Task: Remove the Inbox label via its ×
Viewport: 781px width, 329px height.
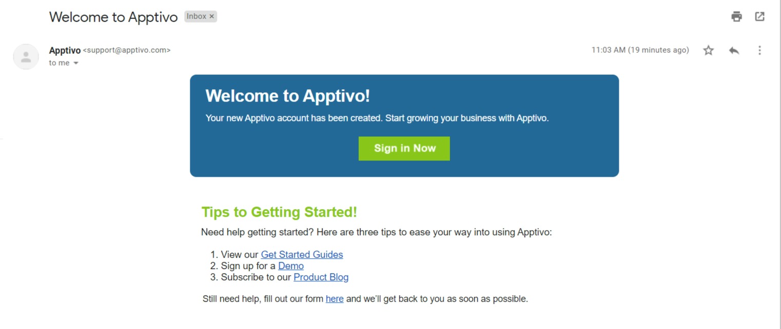Action: 212,16
